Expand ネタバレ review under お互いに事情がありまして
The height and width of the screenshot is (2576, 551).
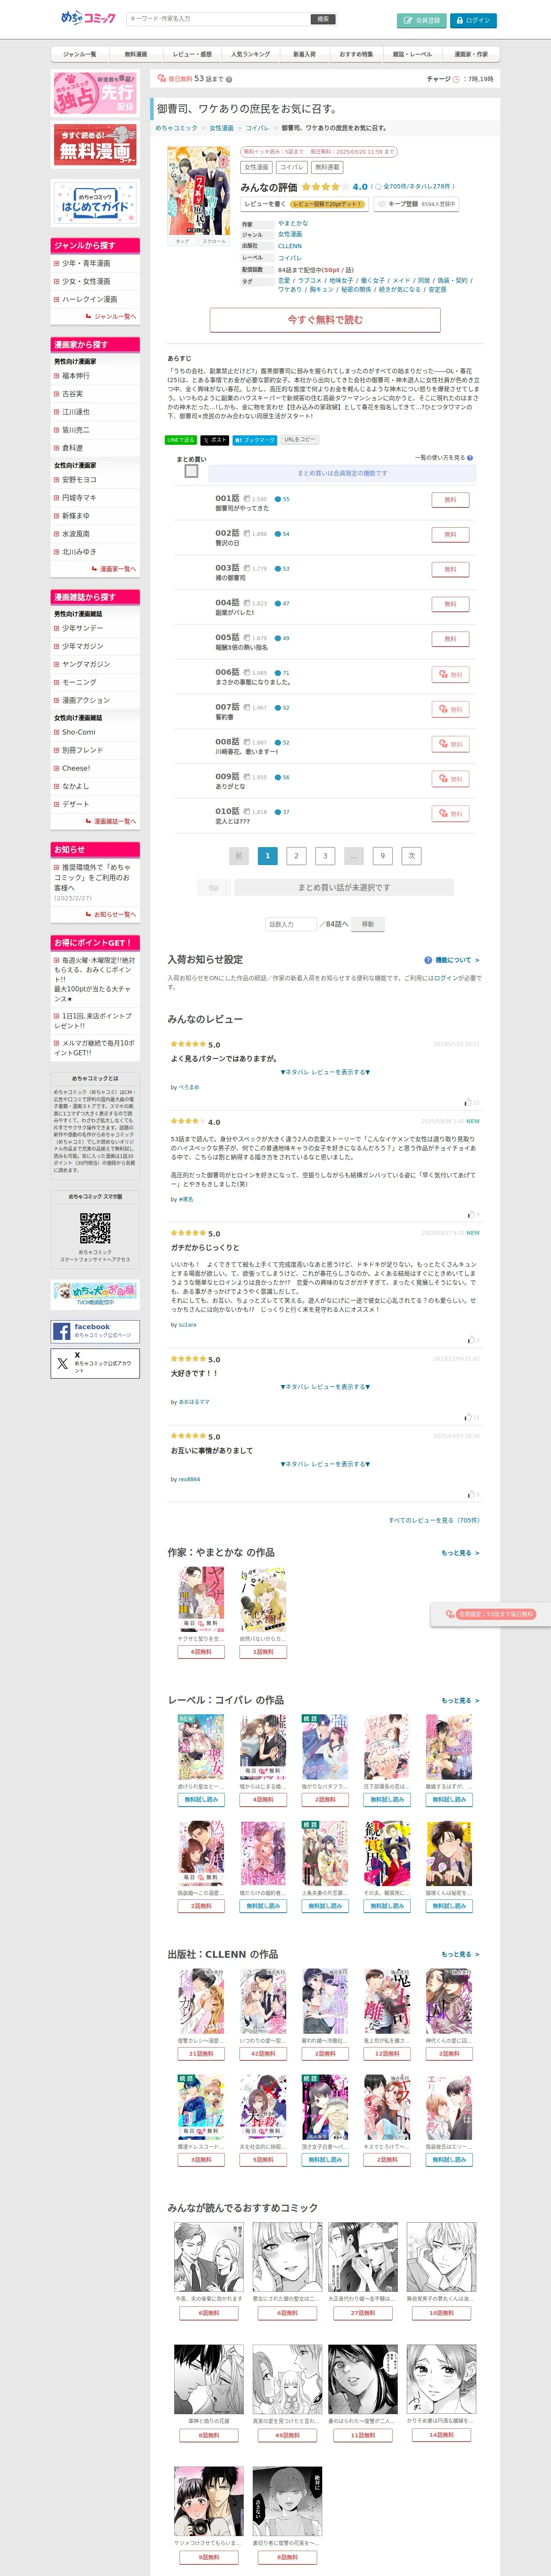[325, 1464]
